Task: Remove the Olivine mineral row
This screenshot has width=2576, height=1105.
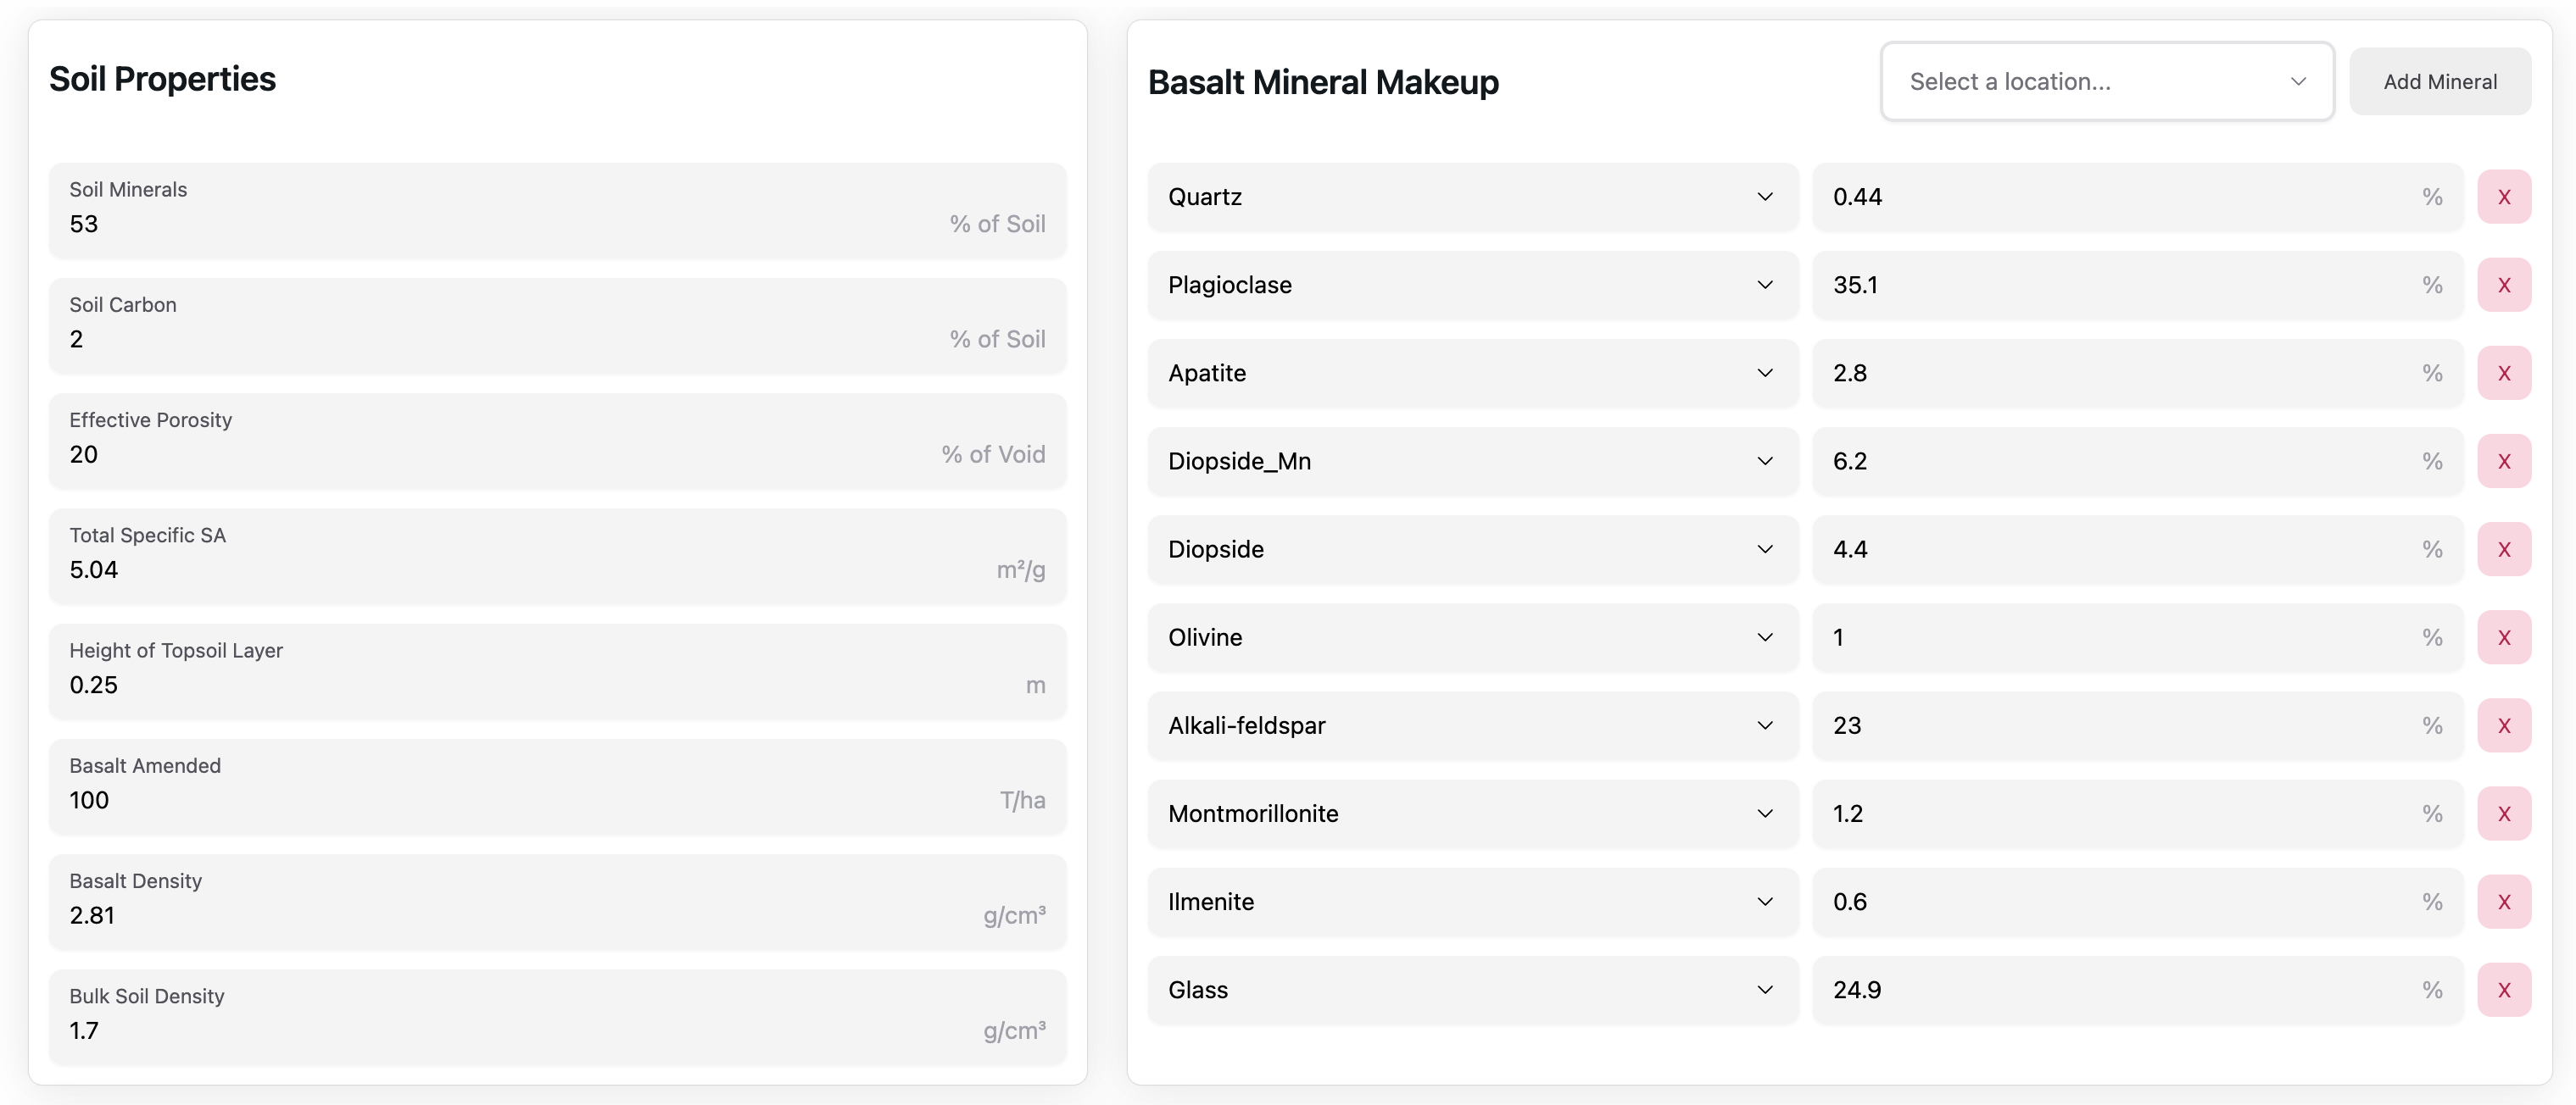Action: 2503,637
